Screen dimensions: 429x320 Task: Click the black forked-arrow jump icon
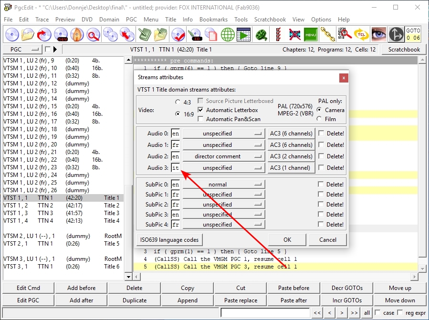point(396,35)
